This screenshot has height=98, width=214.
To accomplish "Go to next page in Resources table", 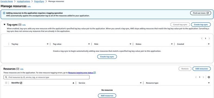I will click(x=203, y=77).
